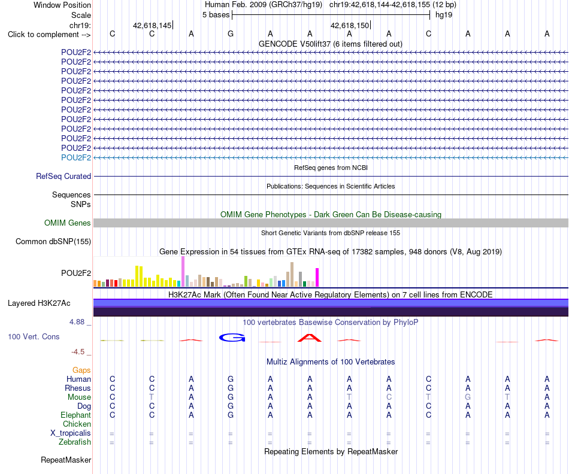The image size is (569, 474).
Task: Select the Zebrafish species label
Action: 75,442
